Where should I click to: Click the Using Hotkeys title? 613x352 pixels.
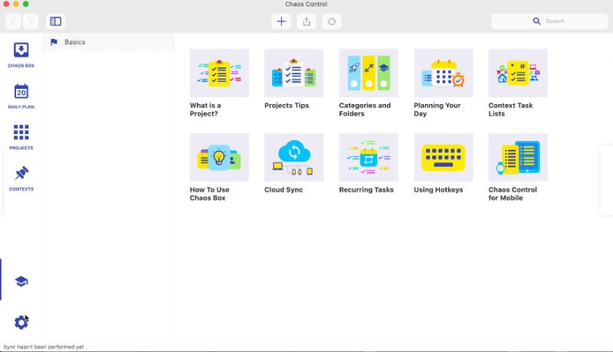point(438,190)
